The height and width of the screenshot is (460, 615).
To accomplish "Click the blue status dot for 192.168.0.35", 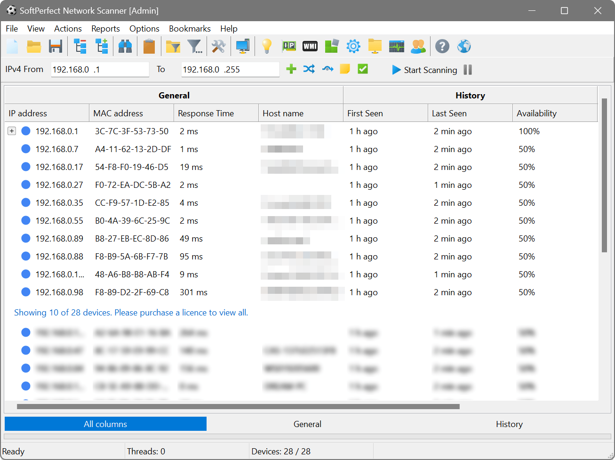I will tap(26, 202).
